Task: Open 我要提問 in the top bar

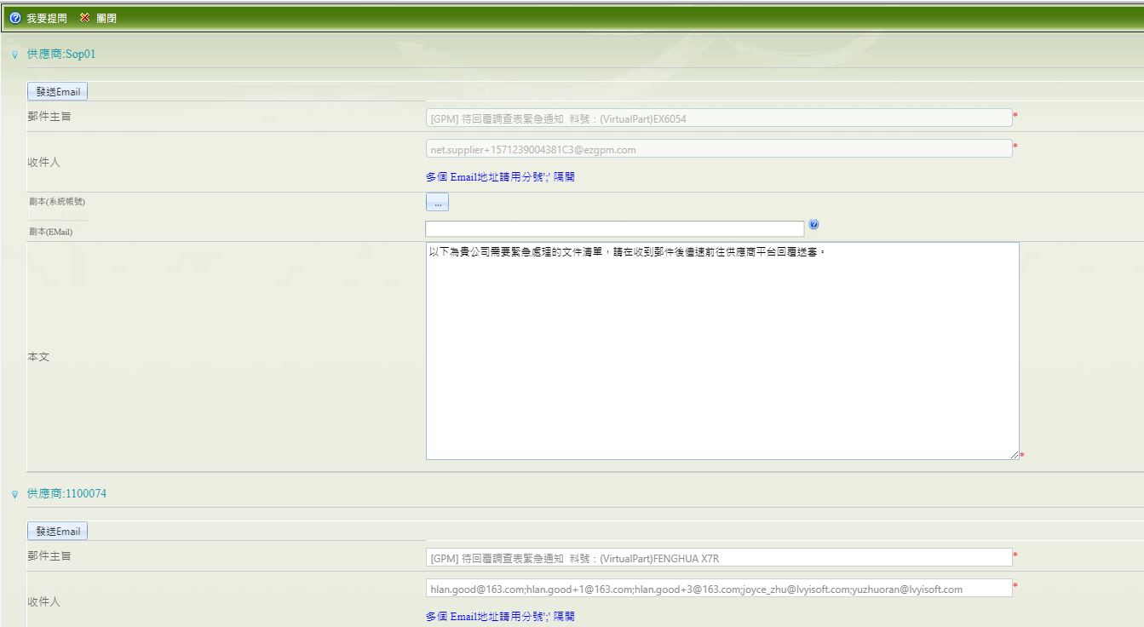Action: coord(46,18)
